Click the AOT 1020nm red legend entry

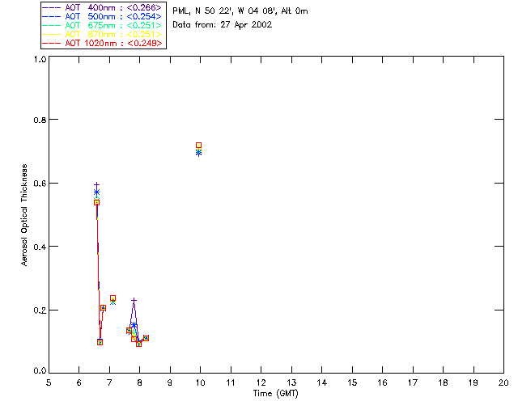point(102,43)
